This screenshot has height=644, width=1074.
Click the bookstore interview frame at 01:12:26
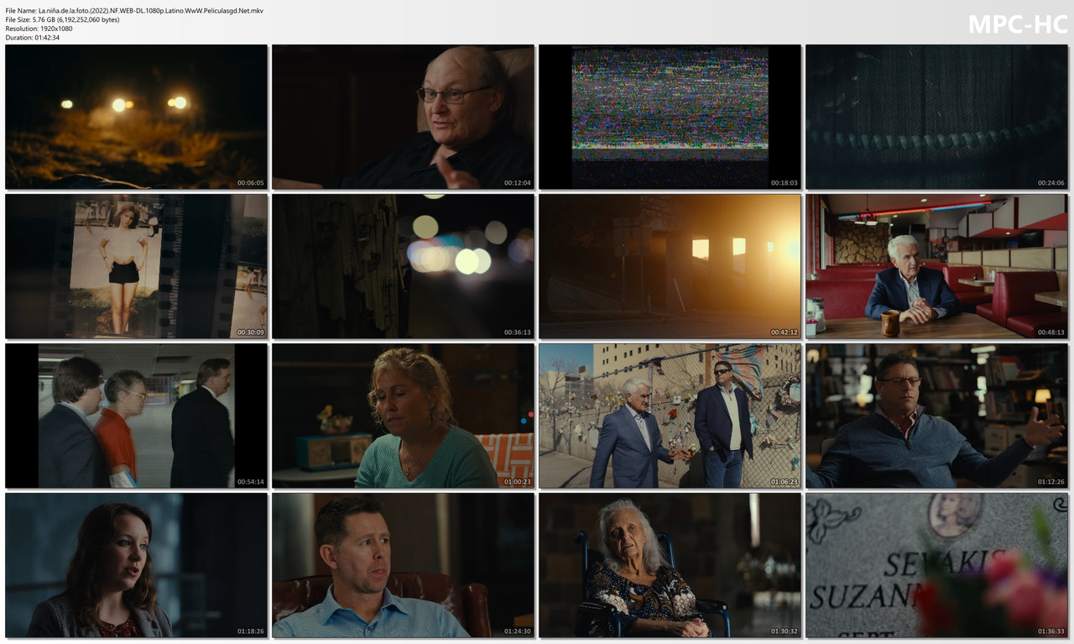(x=936, y=416)
